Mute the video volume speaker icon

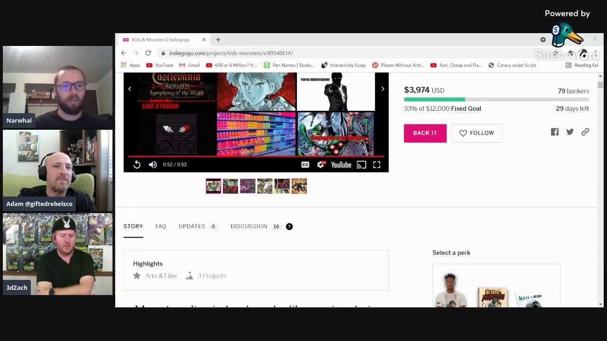click(153, 164)
